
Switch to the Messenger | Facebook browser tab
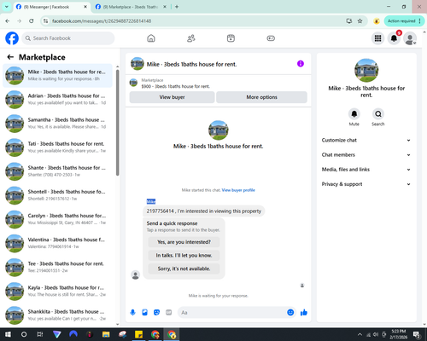[51, 7]
